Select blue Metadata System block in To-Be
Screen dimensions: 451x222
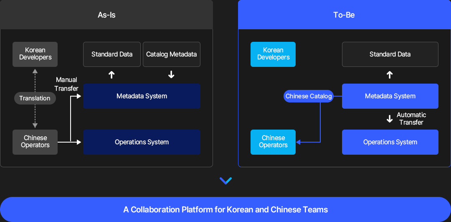390,96
